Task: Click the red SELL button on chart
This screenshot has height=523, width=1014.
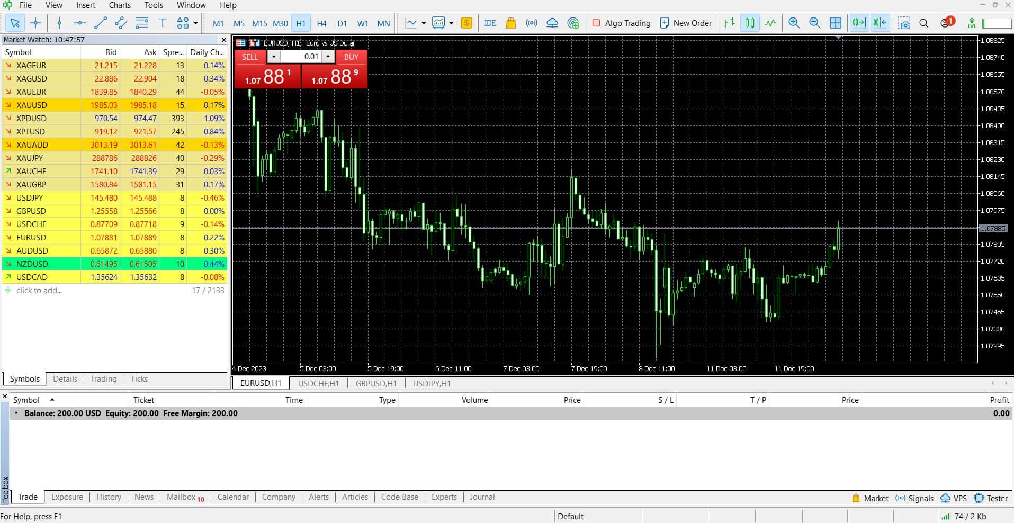Action: [x=250, y=57]
